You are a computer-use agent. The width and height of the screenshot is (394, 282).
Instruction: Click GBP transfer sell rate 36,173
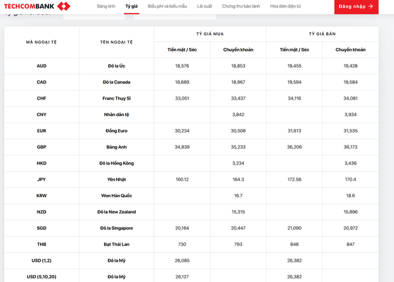pos(350,147)
